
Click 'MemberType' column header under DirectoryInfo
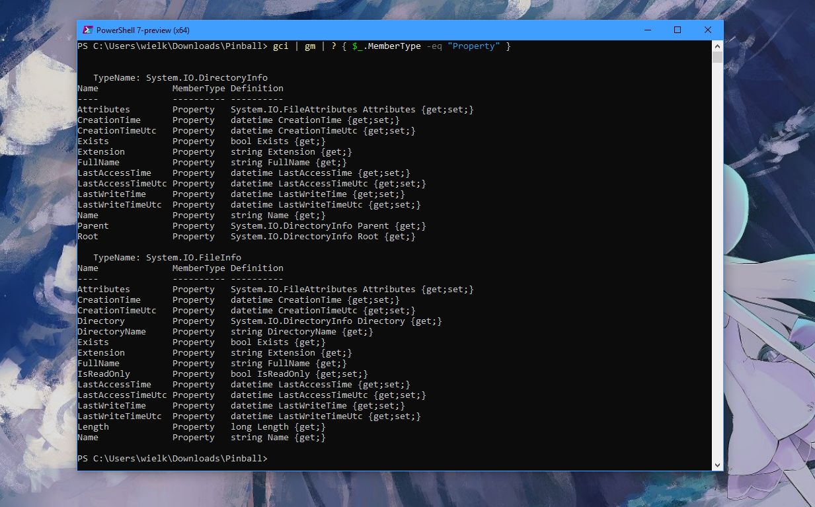(199, 89)
